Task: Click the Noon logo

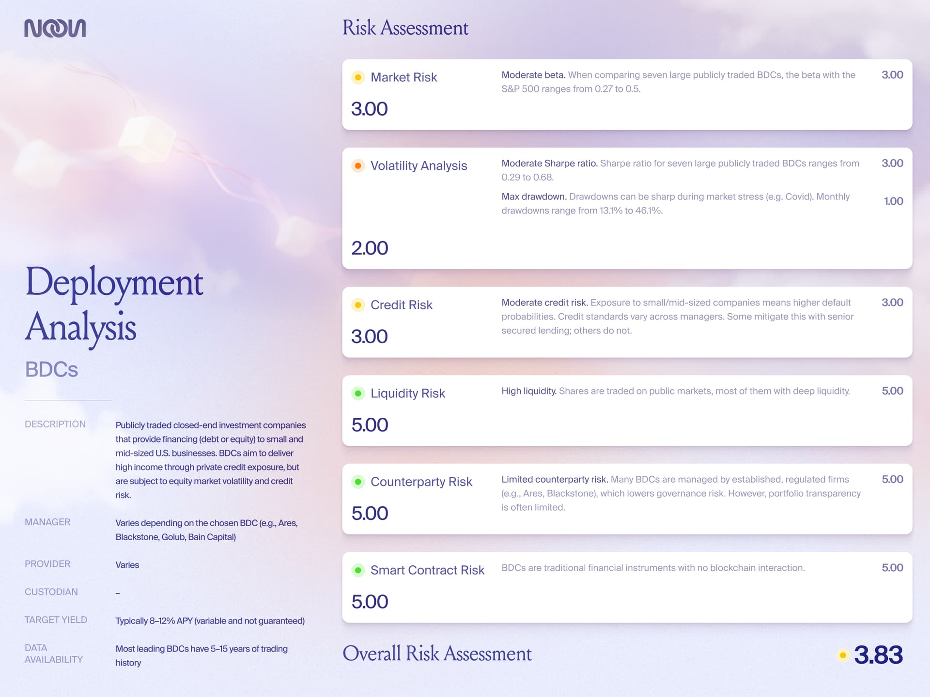Action: (55, 28)
